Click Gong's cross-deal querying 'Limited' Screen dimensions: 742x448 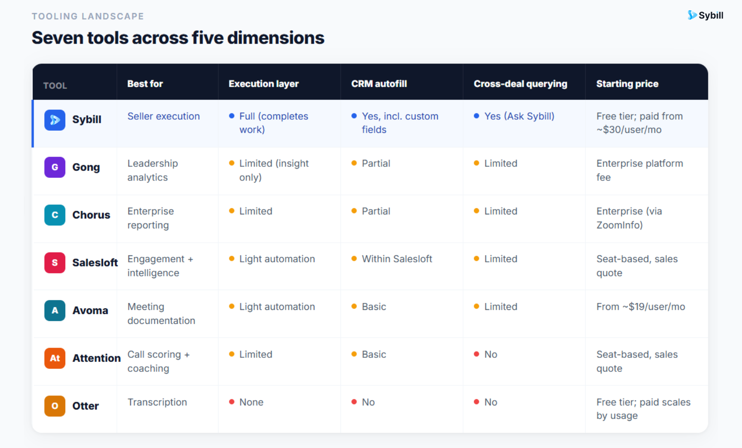coord(500,164)
